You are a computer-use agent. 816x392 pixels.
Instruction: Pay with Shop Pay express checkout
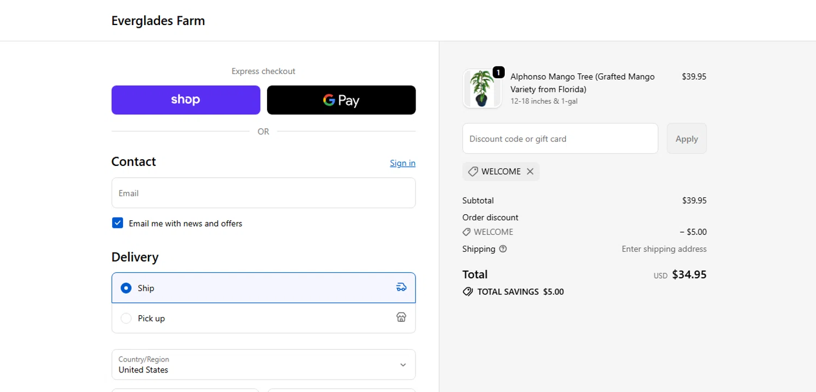(x=186, y=100)
